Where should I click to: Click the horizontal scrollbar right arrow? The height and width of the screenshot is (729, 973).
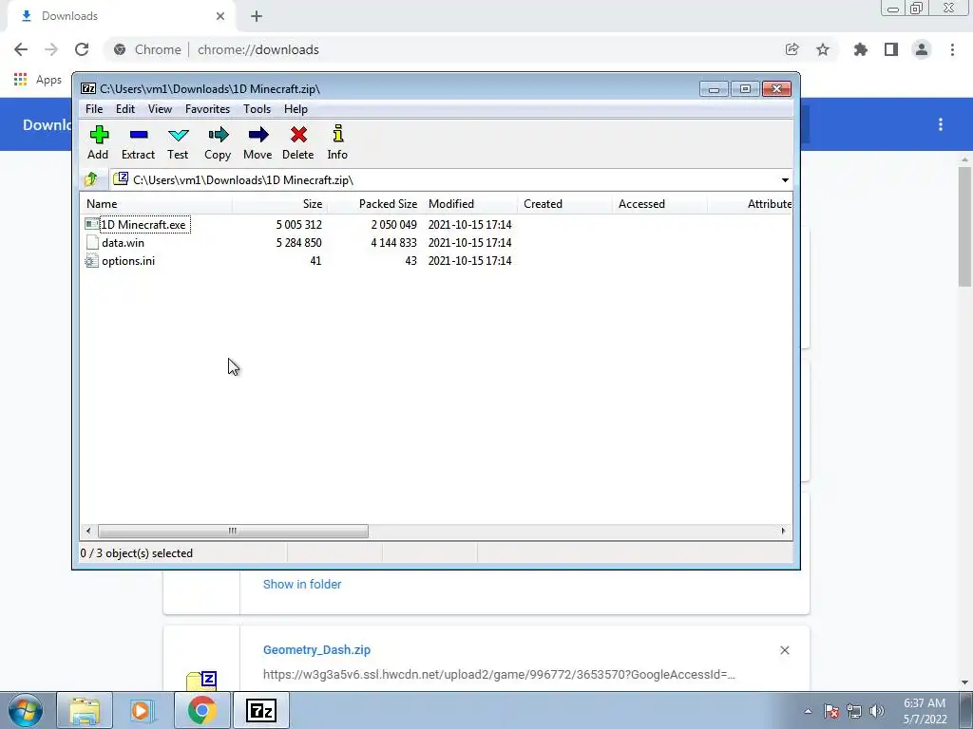(x=783, y=532)
